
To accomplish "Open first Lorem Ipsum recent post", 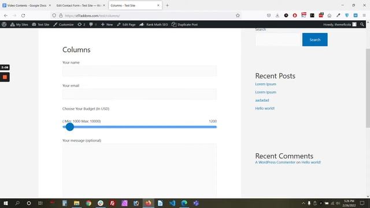I will click(x=265, y=84).
